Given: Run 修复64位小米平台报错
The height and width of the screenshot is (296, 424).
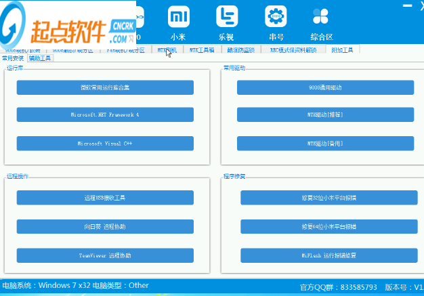Looking at the screenshot, I should click(x=328, y=226).
